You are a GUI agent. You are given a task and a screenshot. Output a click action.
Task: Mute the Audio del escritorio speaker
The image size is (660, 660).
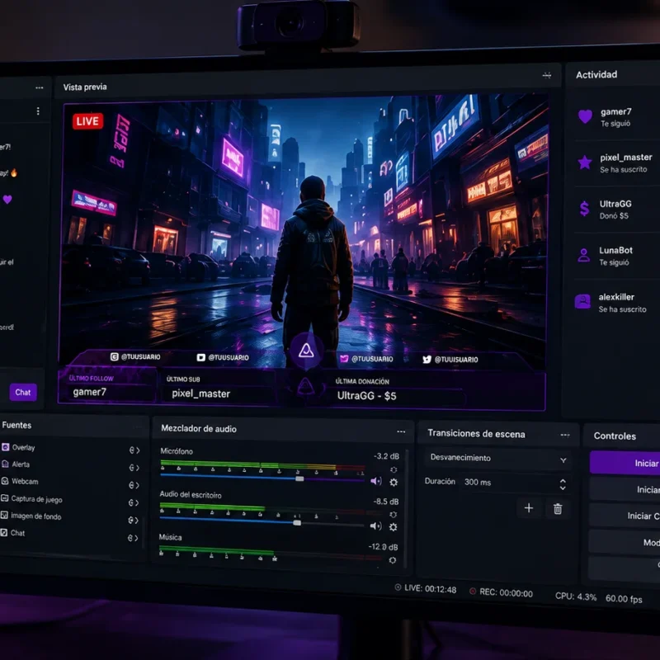tap(375, 526)
